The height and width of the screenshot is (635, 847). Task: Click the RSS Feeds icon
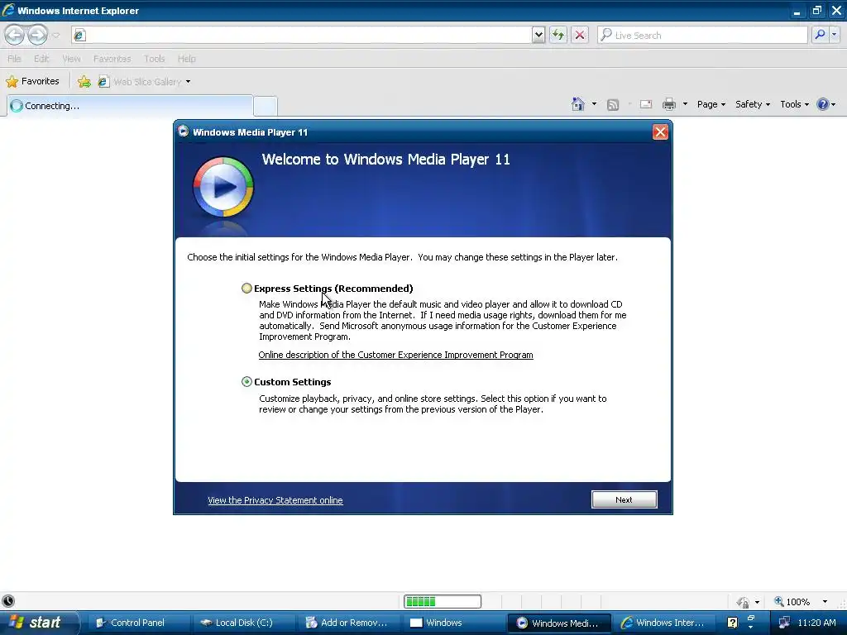(x=613, y=105)
